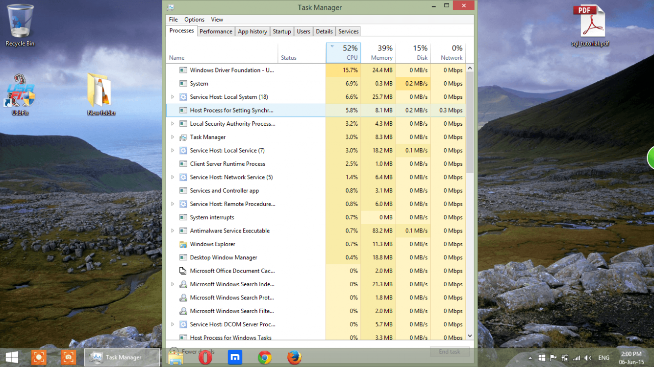Viewport: 654px width, 367px height.
Task: Open the Options menu
Action: [194, 20]
